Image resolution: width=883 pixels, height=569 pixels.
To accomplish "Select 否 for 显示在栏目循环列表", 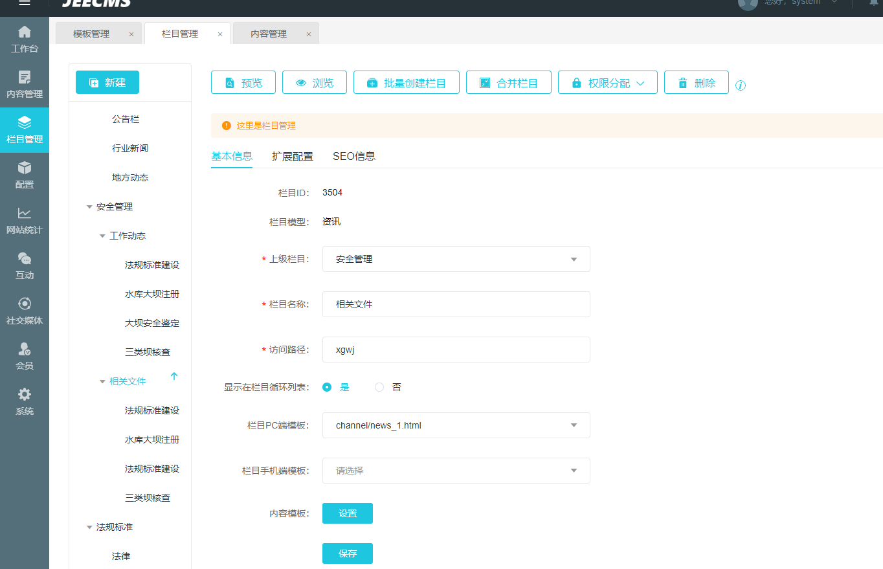I will (379, 387).
